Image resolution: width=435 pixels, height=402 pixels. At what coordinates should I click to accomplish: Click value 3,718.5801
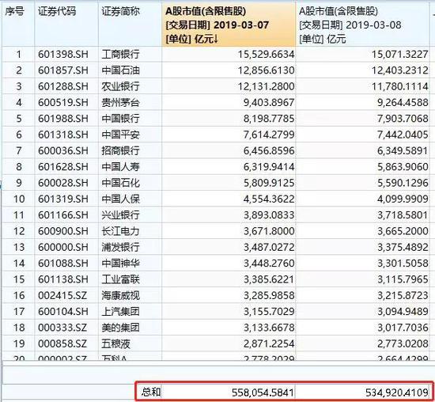403,215
